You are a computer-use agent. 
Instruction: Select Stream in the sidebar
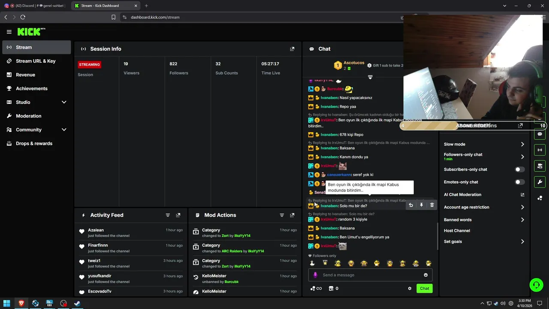(x=36, y=47)
